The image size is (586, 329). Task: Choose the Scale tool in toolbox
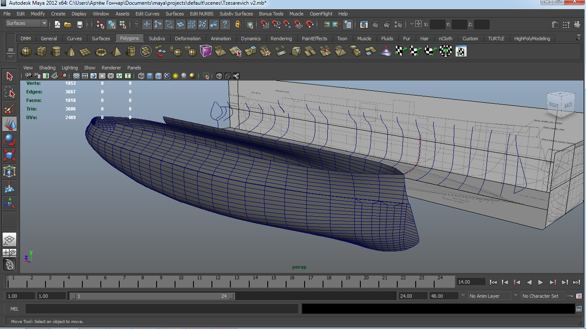9,155
